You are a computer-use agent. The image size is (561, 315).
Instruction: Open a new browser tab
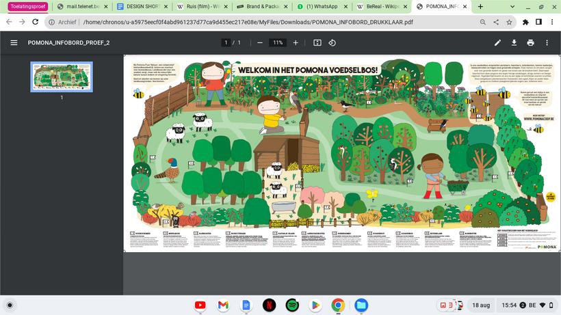480,6
